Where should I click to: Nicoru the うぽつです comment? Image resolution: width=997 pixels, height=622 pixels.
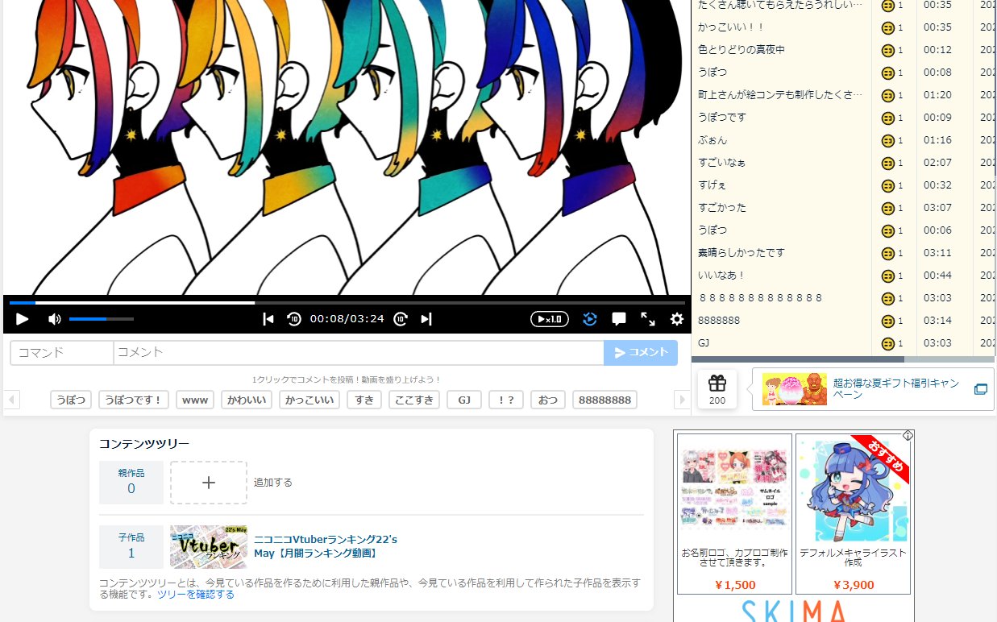click(887, 118)
